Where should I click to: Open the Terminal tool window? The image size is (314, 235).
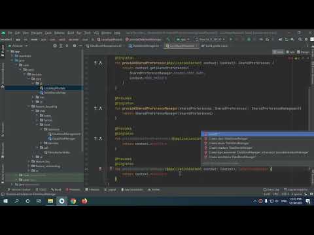[x=92, y=190]
